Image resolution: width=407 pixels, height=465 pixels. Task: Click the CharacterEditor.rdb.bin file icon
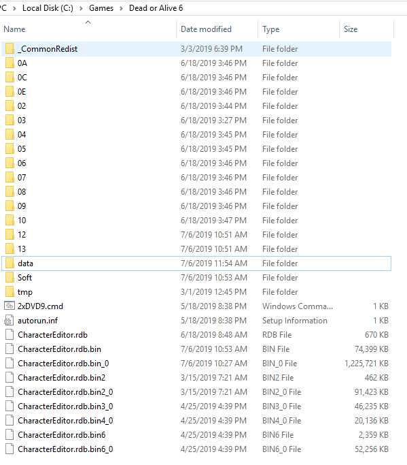pos(10,349)
